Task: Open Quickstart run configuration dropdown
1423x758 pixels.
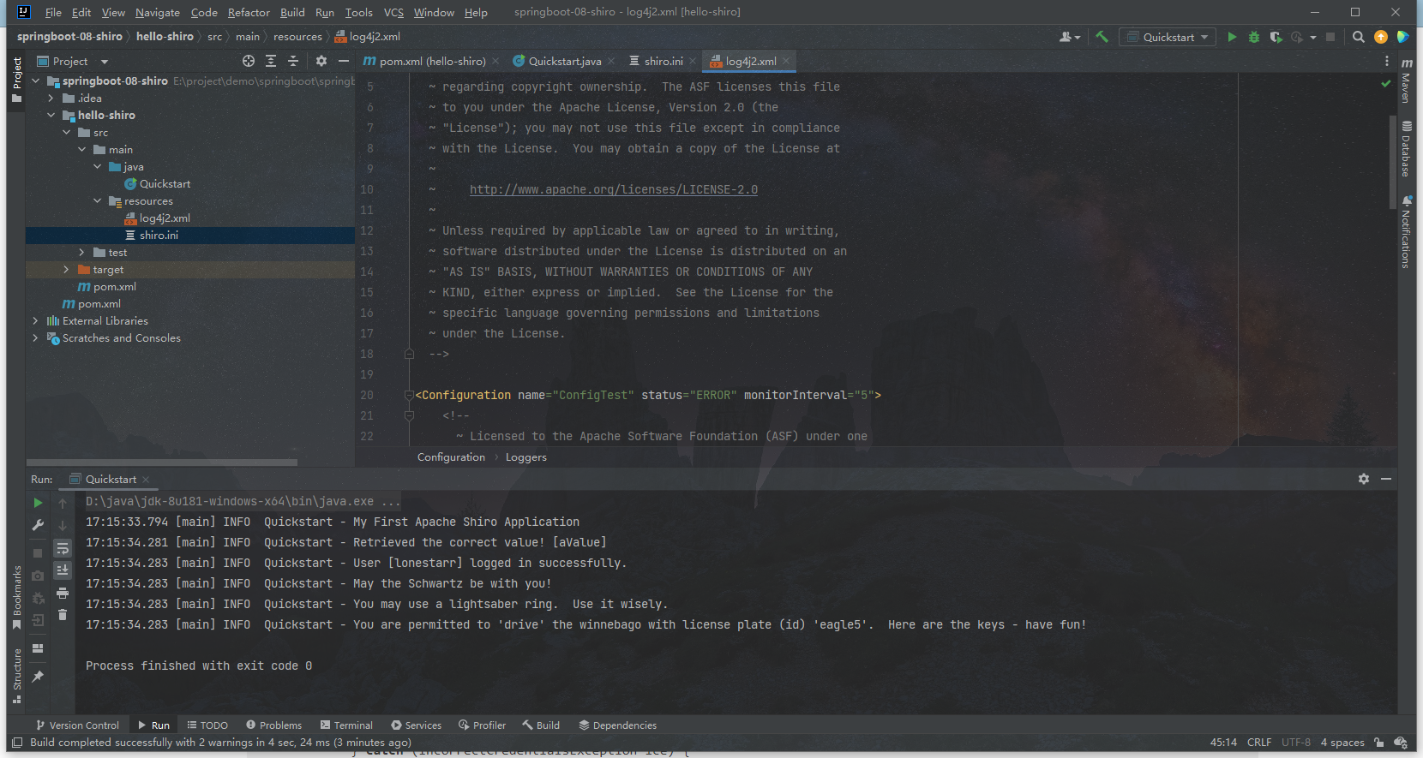Action: pyautogui.click(x=1168, y=37)
